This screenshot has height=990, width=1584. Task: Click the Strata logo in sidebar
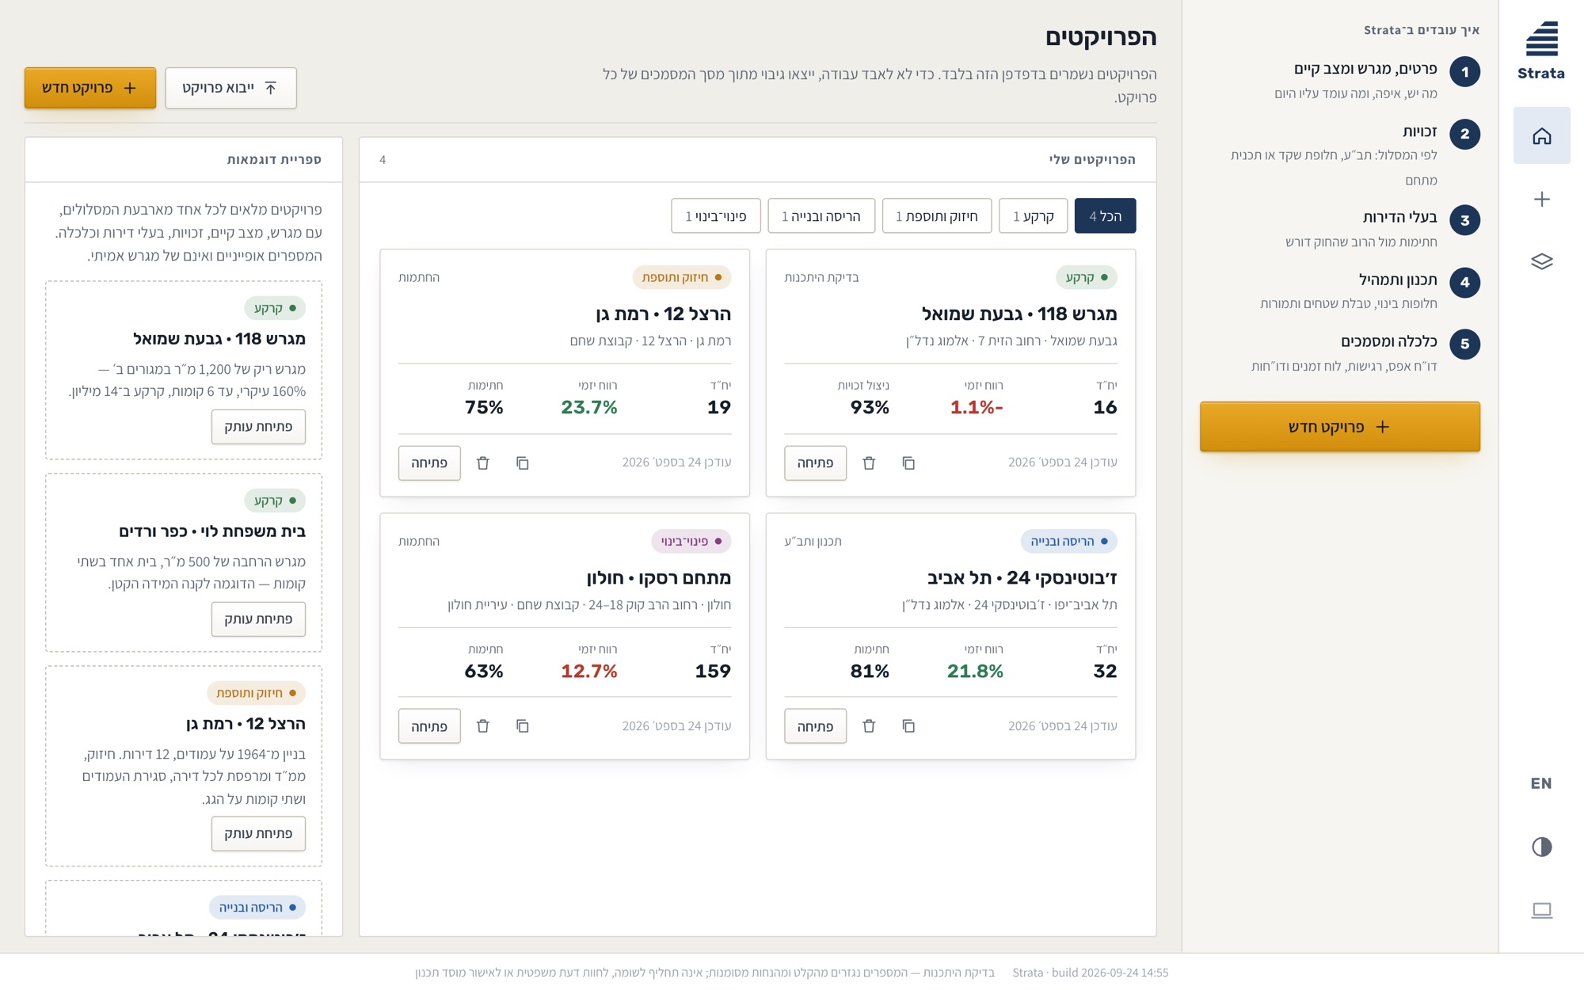pyautogui.click(x=1541, y=51)
